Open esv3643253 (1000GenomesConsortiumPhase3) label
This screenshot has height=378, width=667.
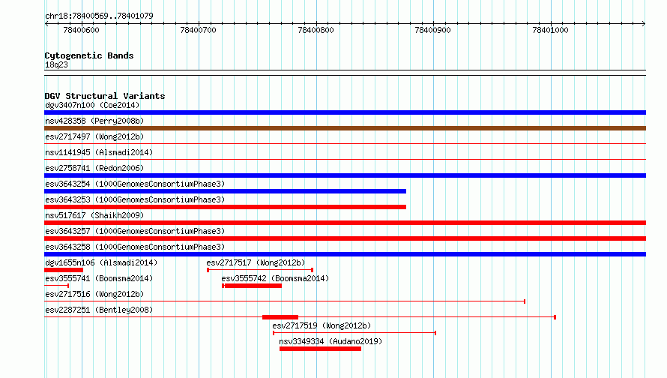135,199
